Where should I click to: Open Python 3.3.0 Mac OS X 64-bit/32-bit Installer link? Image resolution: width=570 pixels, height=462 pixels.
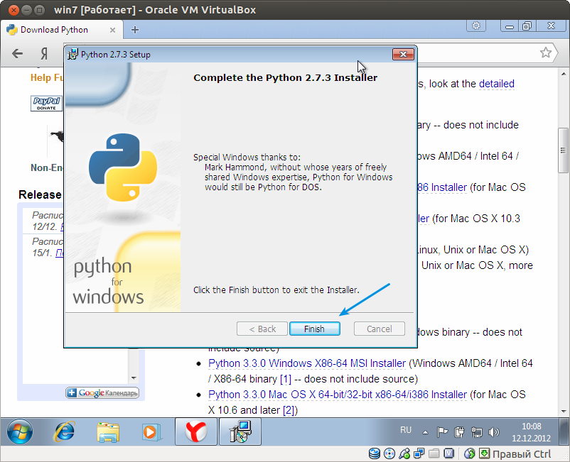click(x=338, y=395)
